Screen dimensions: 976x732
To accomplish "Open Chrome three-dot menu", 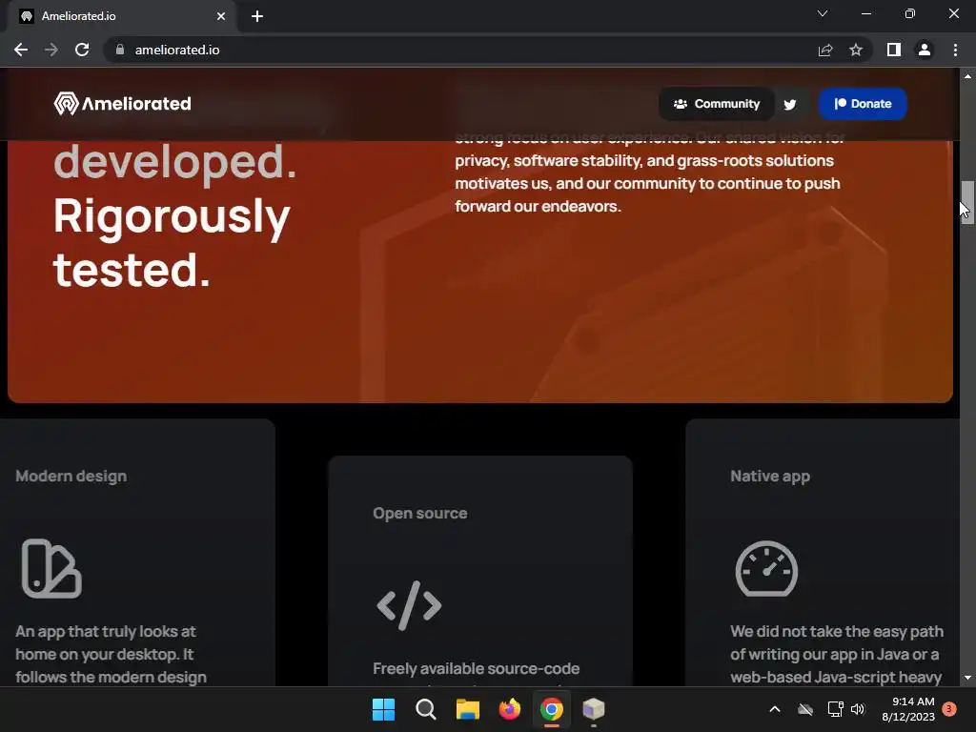I will coord(955,50).
